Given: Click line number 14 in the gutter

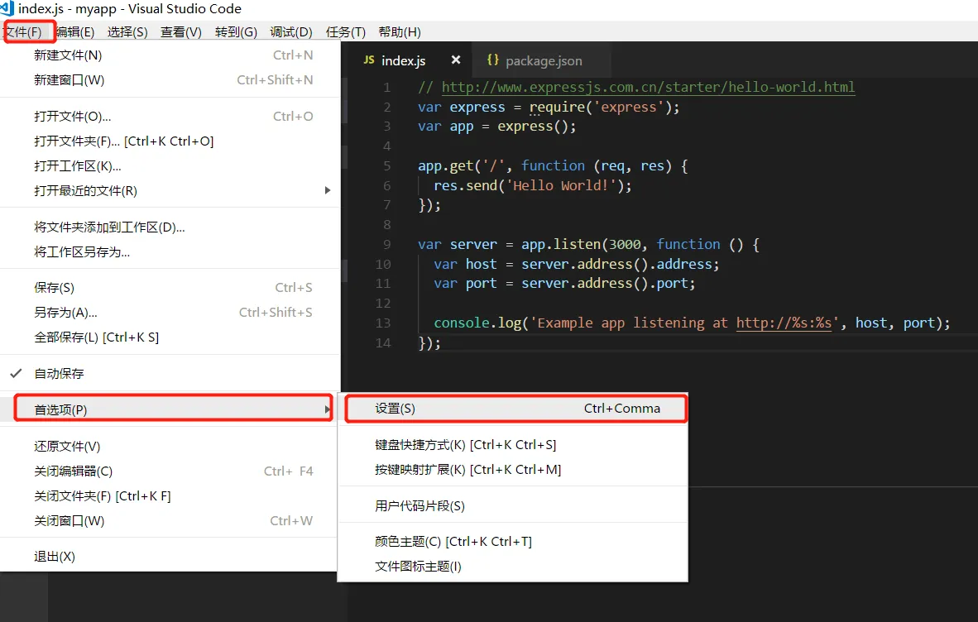Looking at the screenshot, I should tap(383, 342).
